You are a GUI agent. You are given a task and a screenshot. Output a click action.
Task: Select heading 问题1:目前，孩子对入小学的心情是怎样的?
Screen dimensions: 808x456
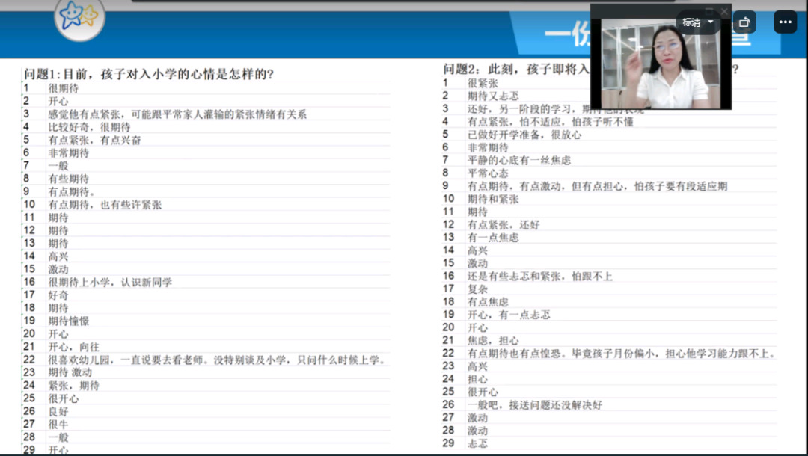[148, 74]
